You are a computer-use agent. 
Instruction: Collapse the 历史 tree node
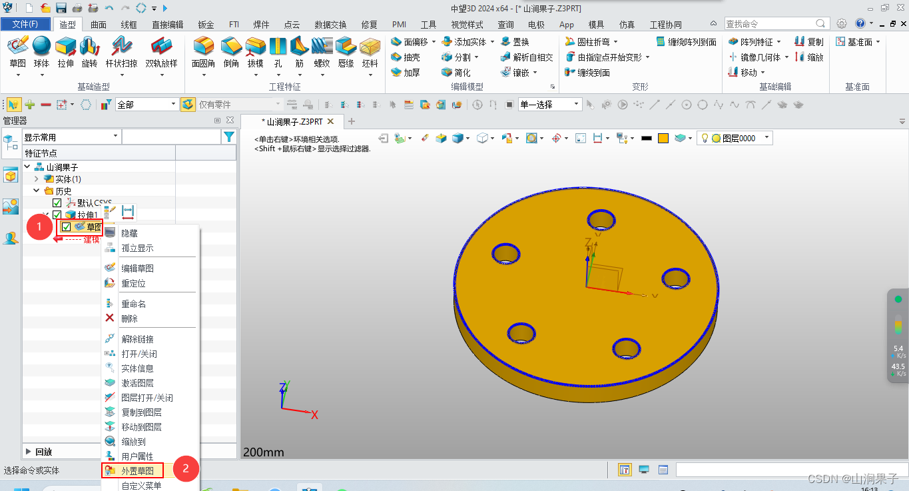point(37,191)
